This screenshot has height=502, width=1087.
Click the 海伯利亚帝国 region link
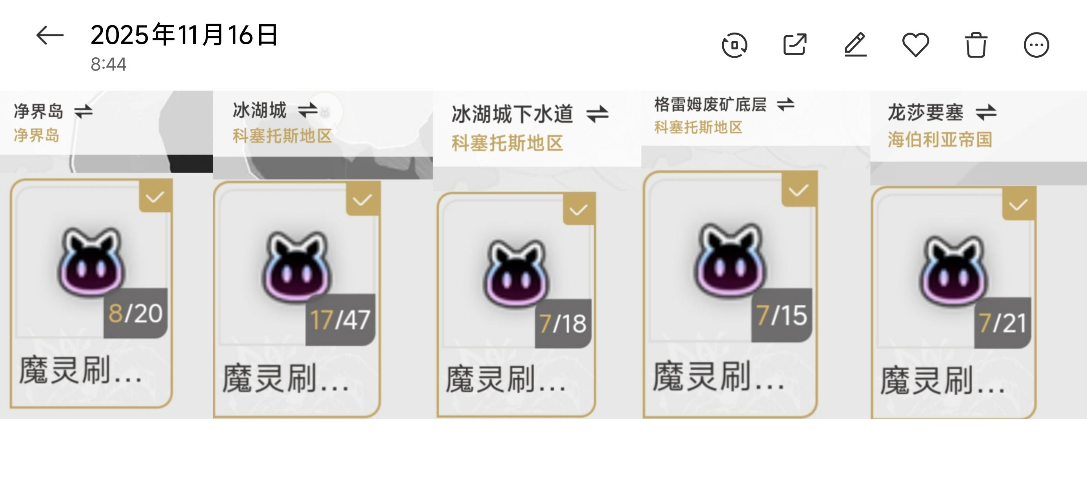tap(940, 139)
